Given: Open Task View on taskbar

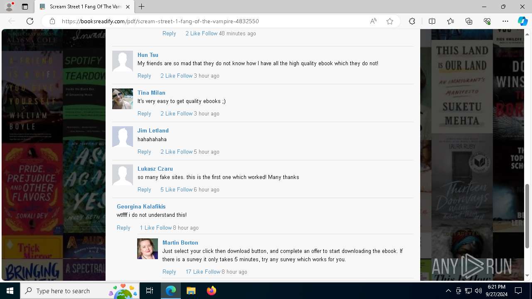Looking at the screenshot, I should pyautogui.click(x=150, y=291).
